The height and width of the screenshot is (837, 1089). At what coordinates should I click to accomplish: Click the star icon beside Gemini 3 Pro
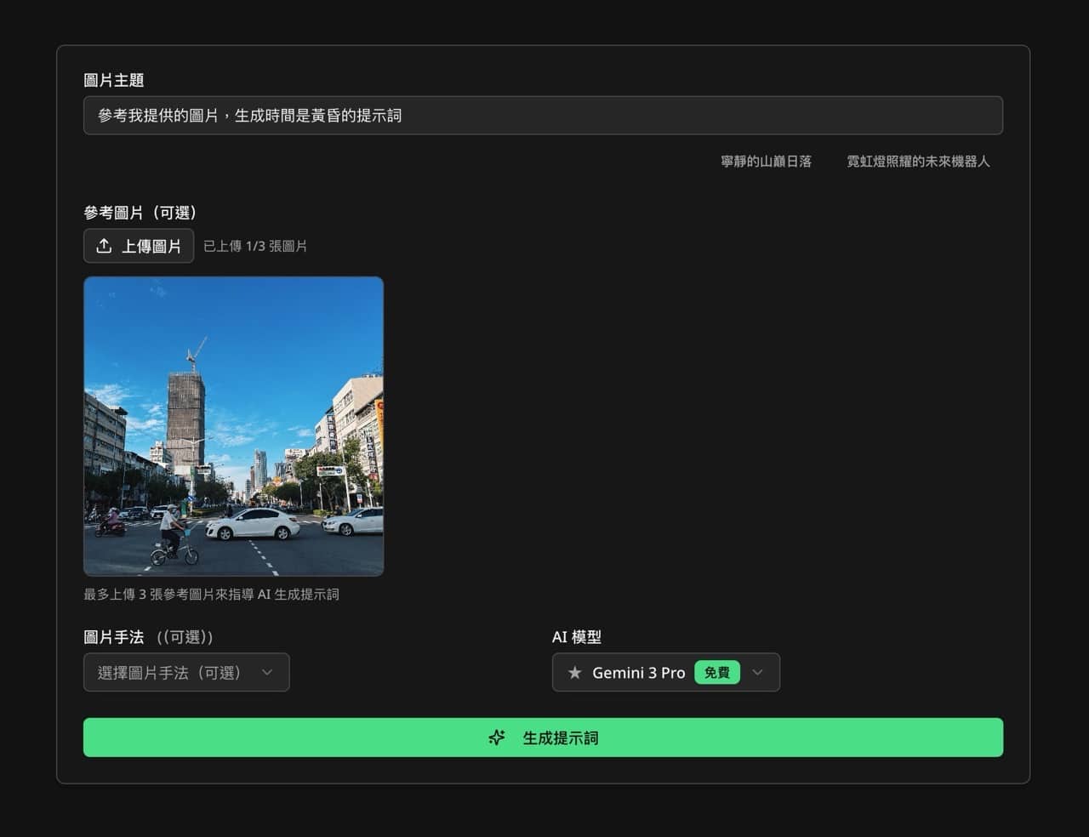[575, 672]
